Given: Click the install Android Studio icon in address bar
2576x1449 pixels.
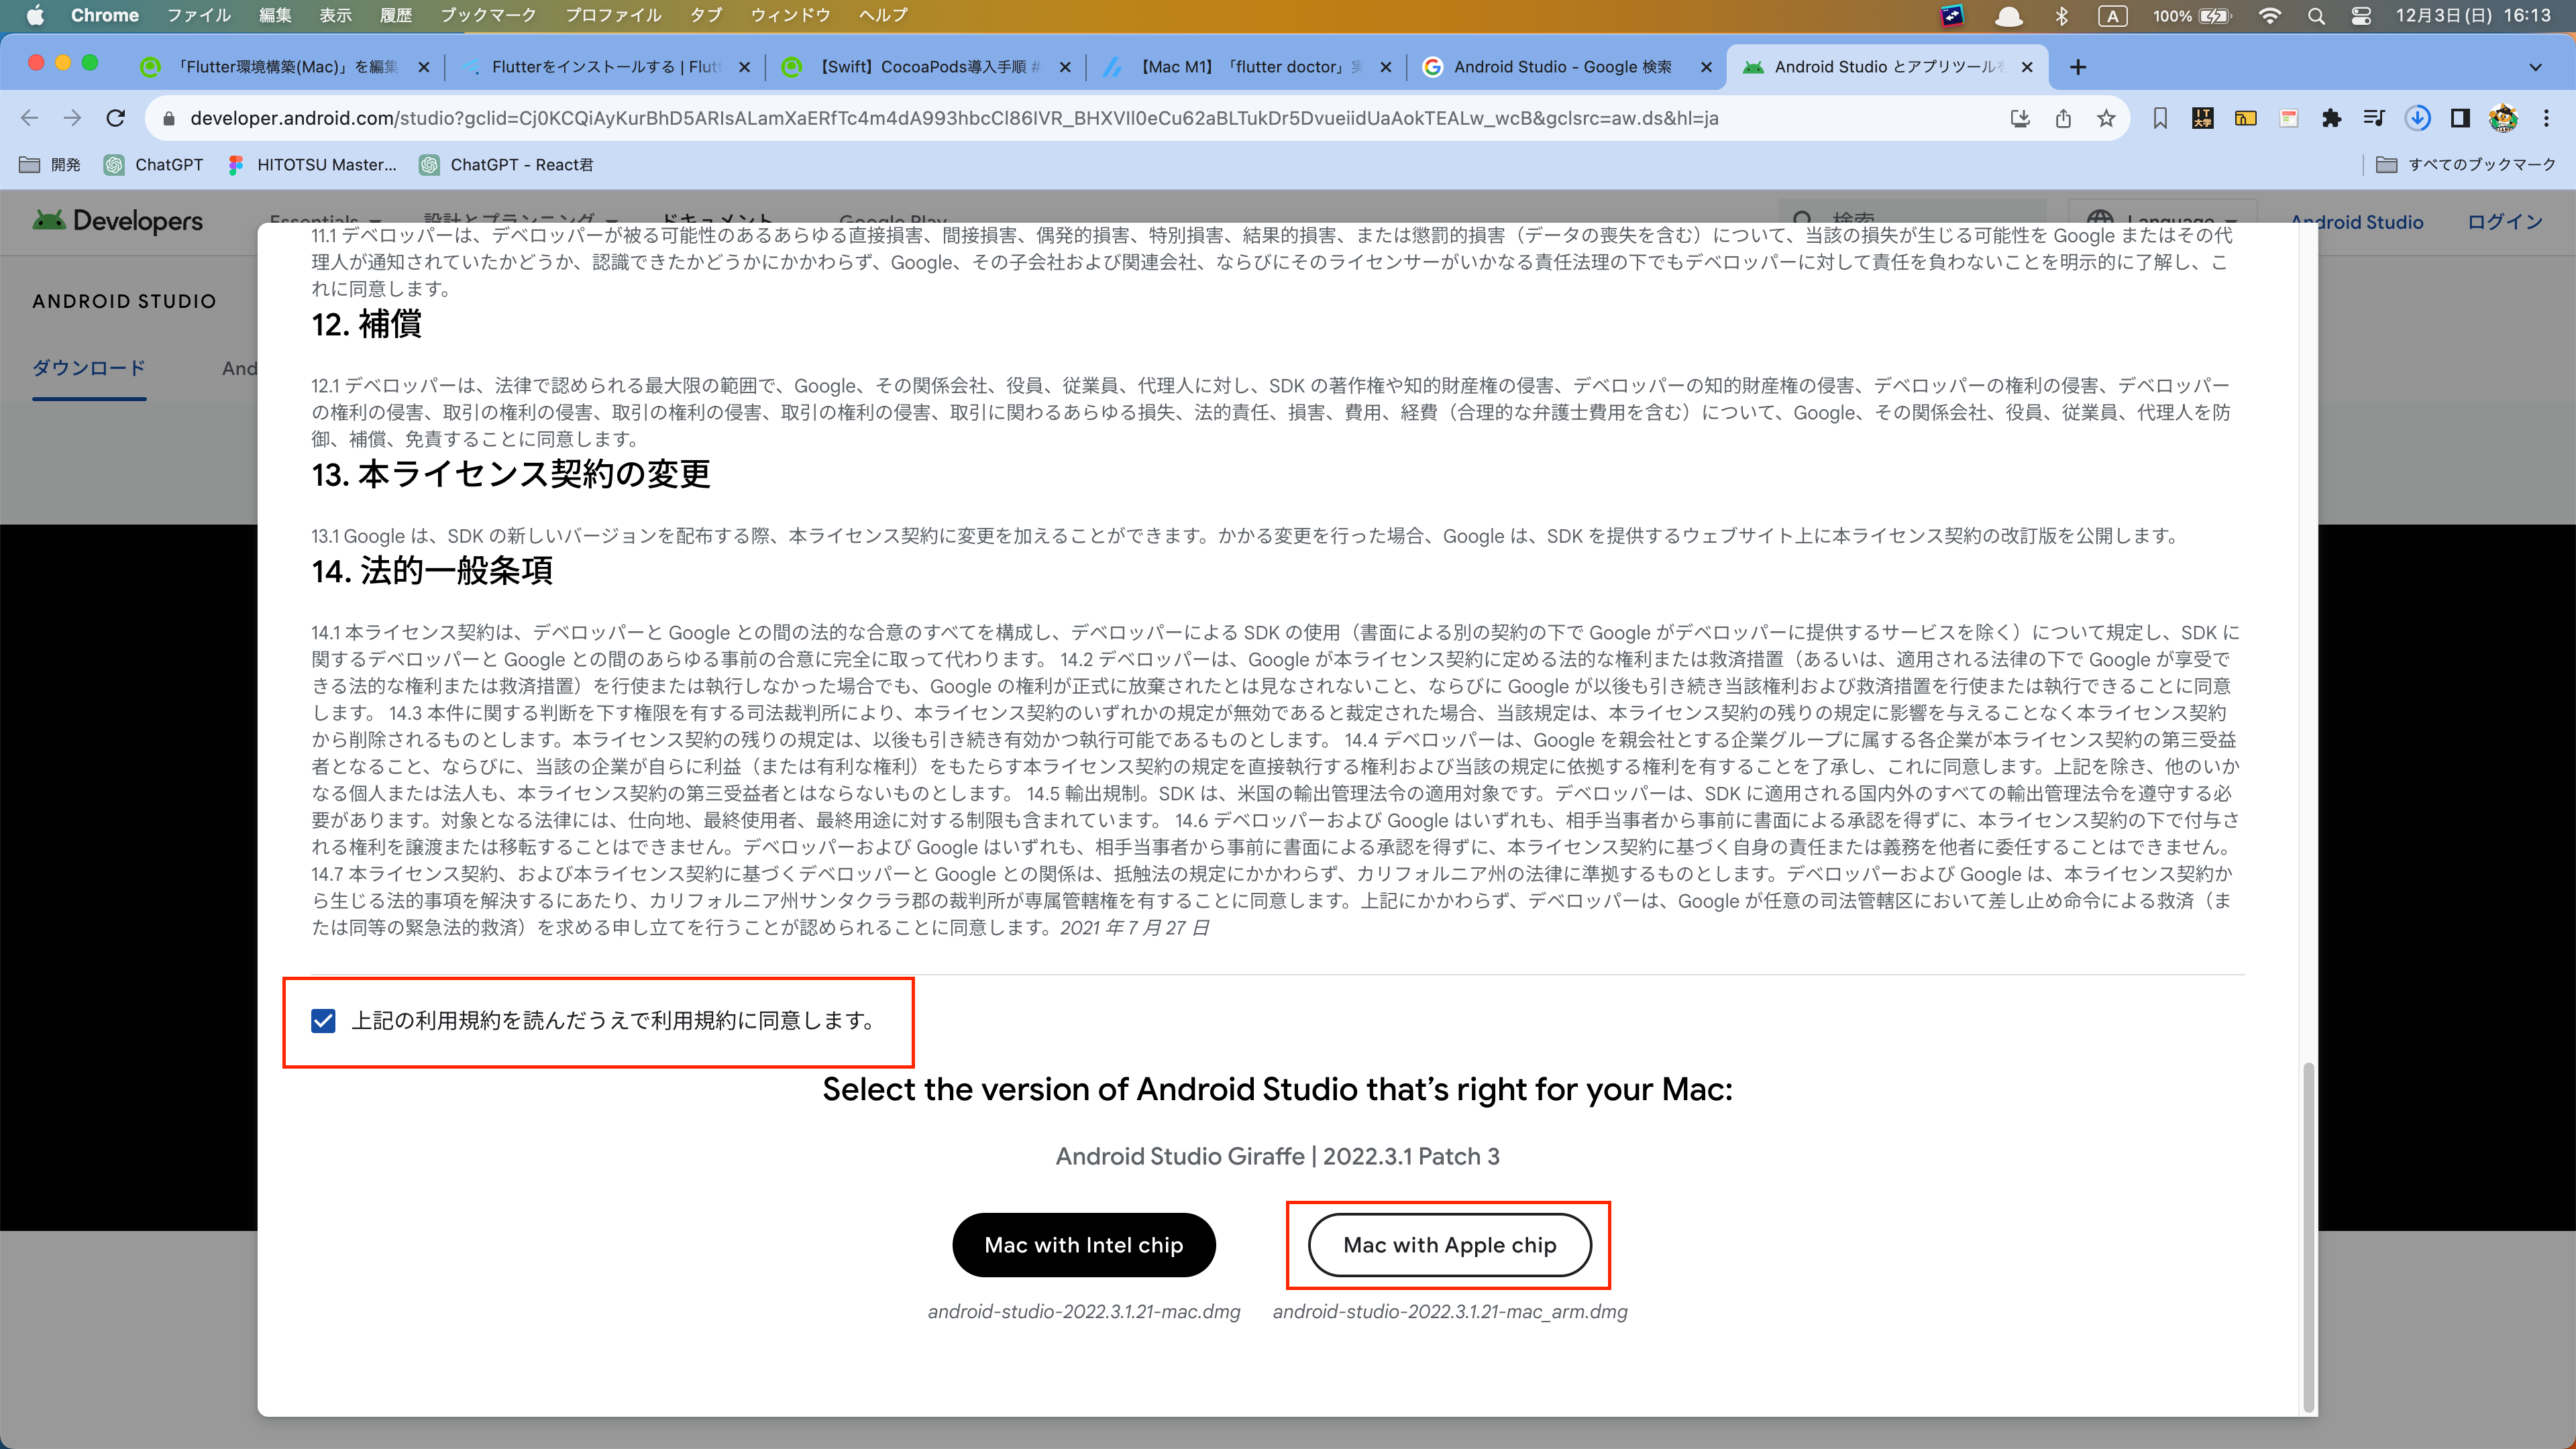Looking at the screenshot, I should (x=2020, y=118).
